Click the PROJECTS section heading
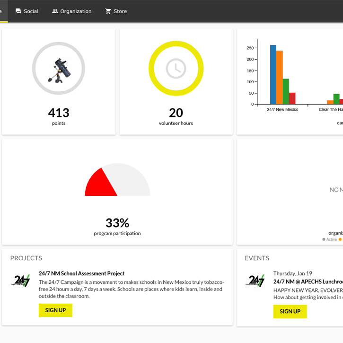The height and width of the screenshot is (343, 343). click(x=26, y=258)
